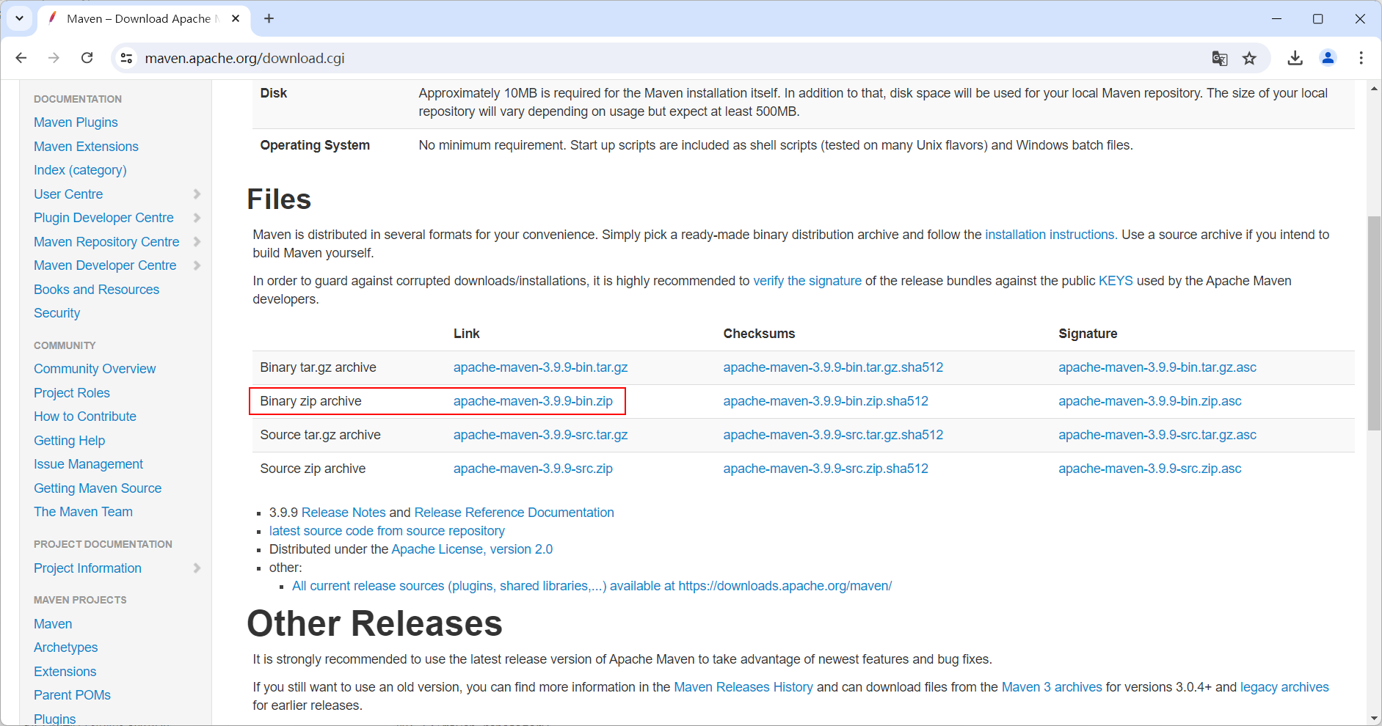Open Index (category) sidebar link

coord(80,170)
